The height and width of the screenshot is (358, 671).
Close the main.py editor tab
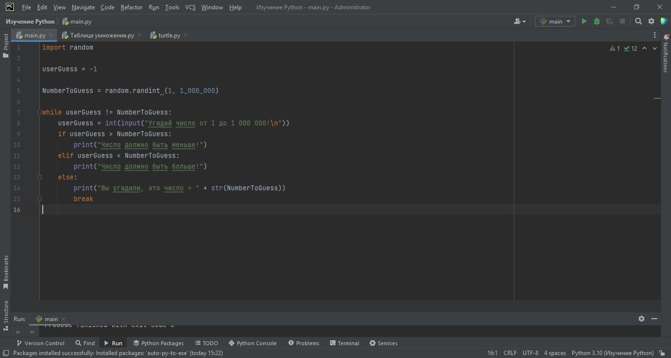[x=51, y=35]
